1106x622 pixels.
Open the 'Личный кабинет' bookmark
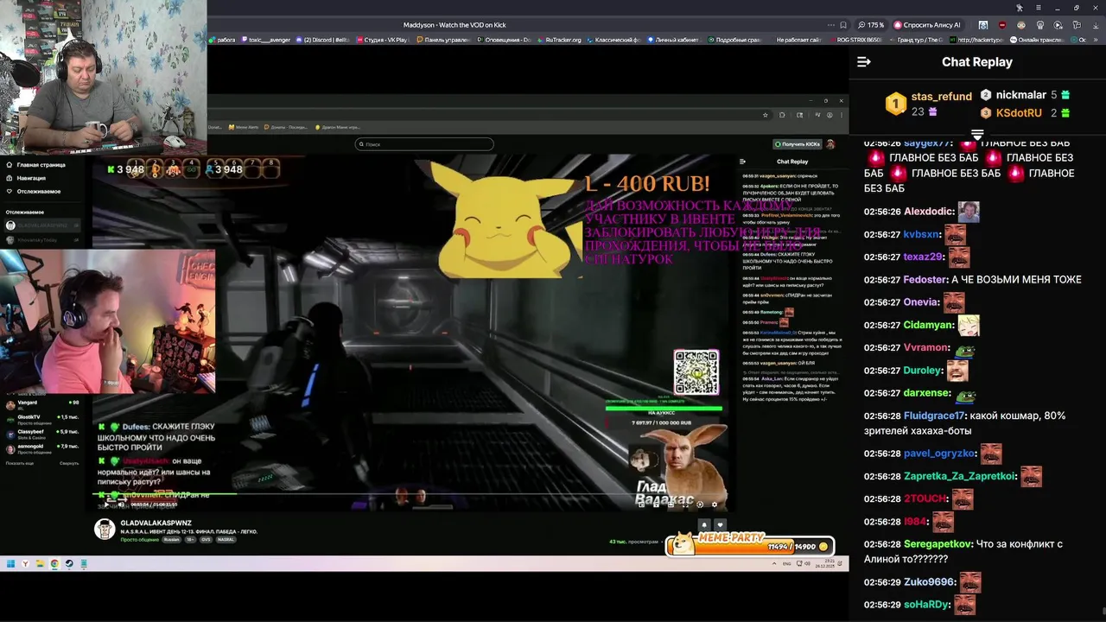(674, 40)
